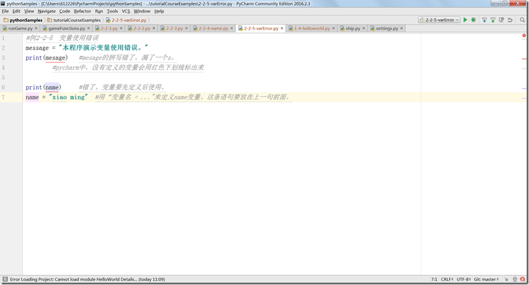The image size is (529, 285).
Task: Click 2-2-5-varError.py breadcrumb file
Action: click(x=126, y=20)
